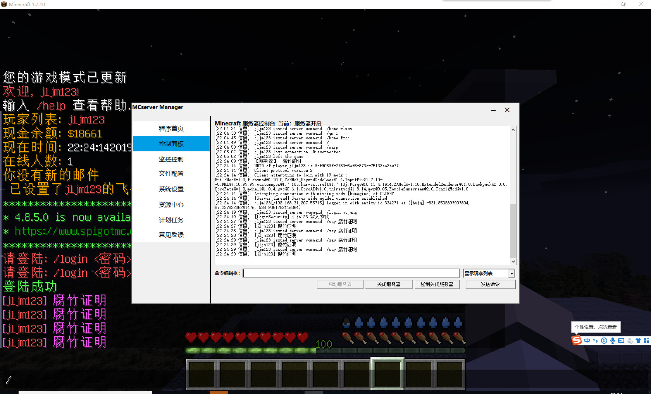Expand the 显示玩家列表 dropdown
The width and height of the screenshot is (651, 394).
[x=511, y=274]
